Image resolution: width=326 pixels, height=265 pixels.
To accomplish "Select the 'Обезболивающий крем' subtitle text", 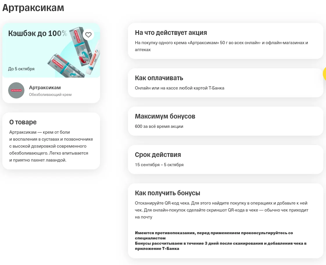I will point(50,94).
